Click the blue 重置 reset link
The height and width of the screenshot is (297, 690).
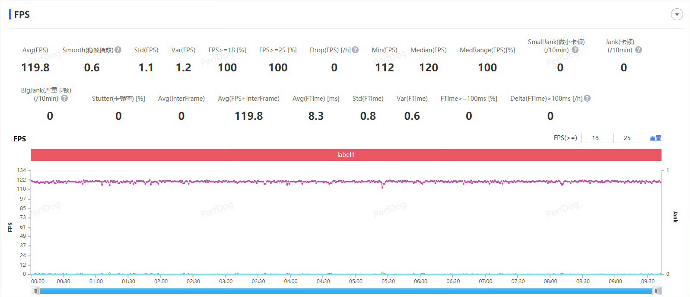click(655, 138)
